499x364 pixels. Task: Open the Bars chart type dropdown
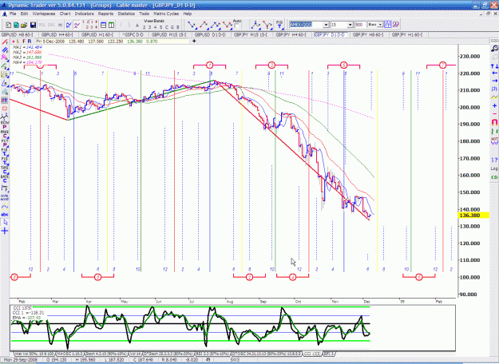380,25
